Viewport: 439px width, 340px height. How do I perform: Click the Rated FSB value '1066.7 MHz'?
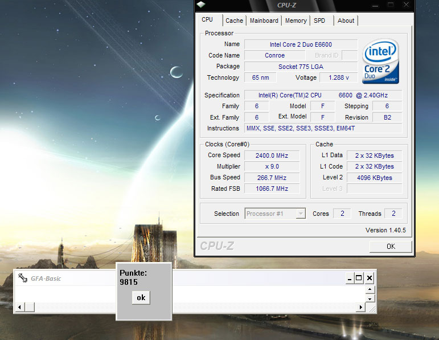click(x=272, y=189)
